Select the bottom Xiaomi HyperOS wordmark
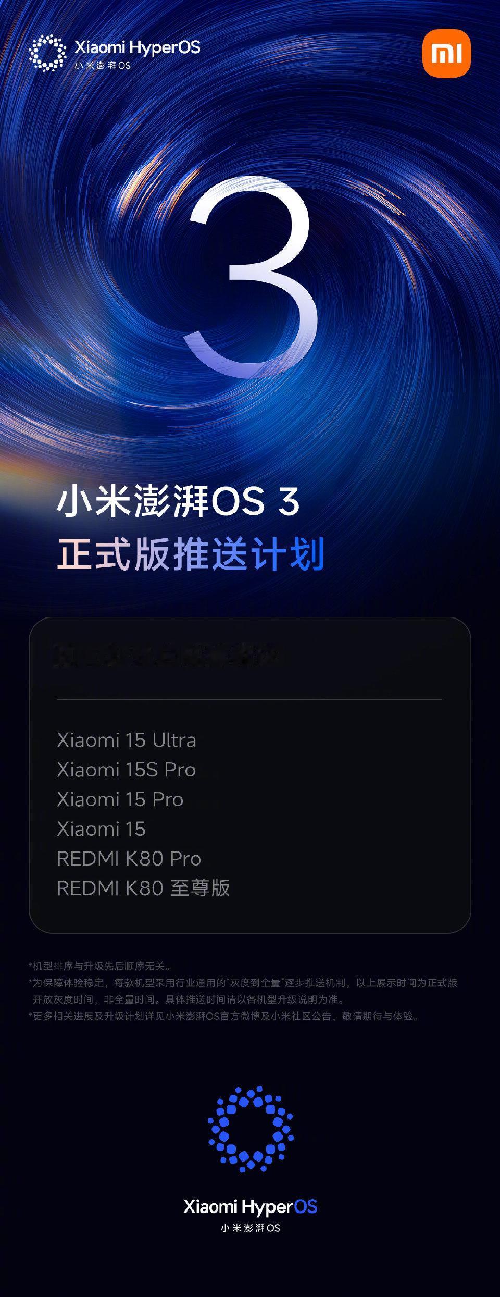Viewport: 500px width, 1297px height. click(x=250, y=1206)
